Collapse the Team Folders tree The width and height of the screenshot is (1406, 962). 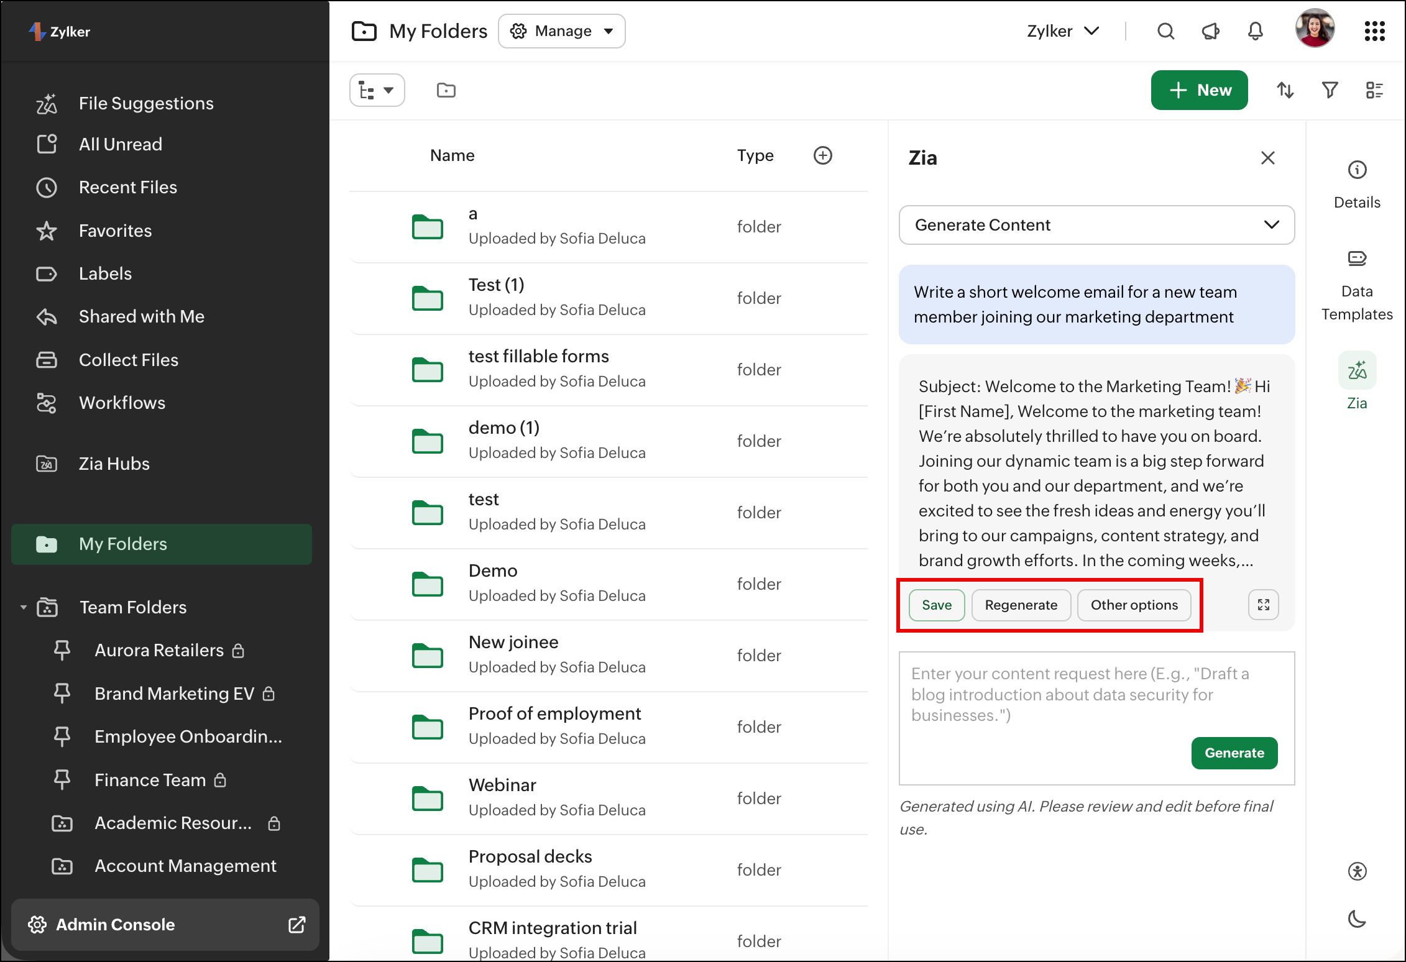tap(24, 607)
